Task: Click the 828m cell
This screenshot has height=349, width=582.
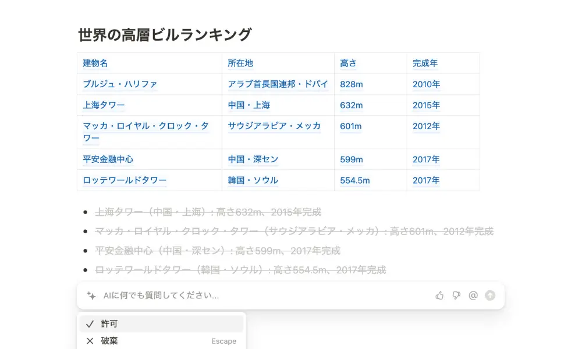Action: pyautogui.click(x=370, y=84)
